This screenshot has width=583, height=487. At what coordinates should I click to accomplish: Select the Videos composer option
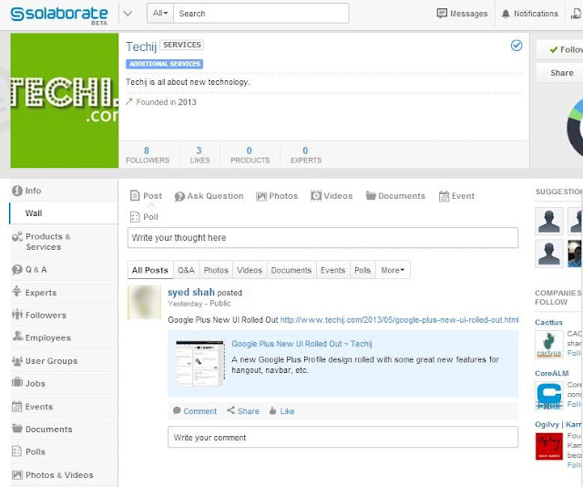pyautogui.click(x=332, y=196)
